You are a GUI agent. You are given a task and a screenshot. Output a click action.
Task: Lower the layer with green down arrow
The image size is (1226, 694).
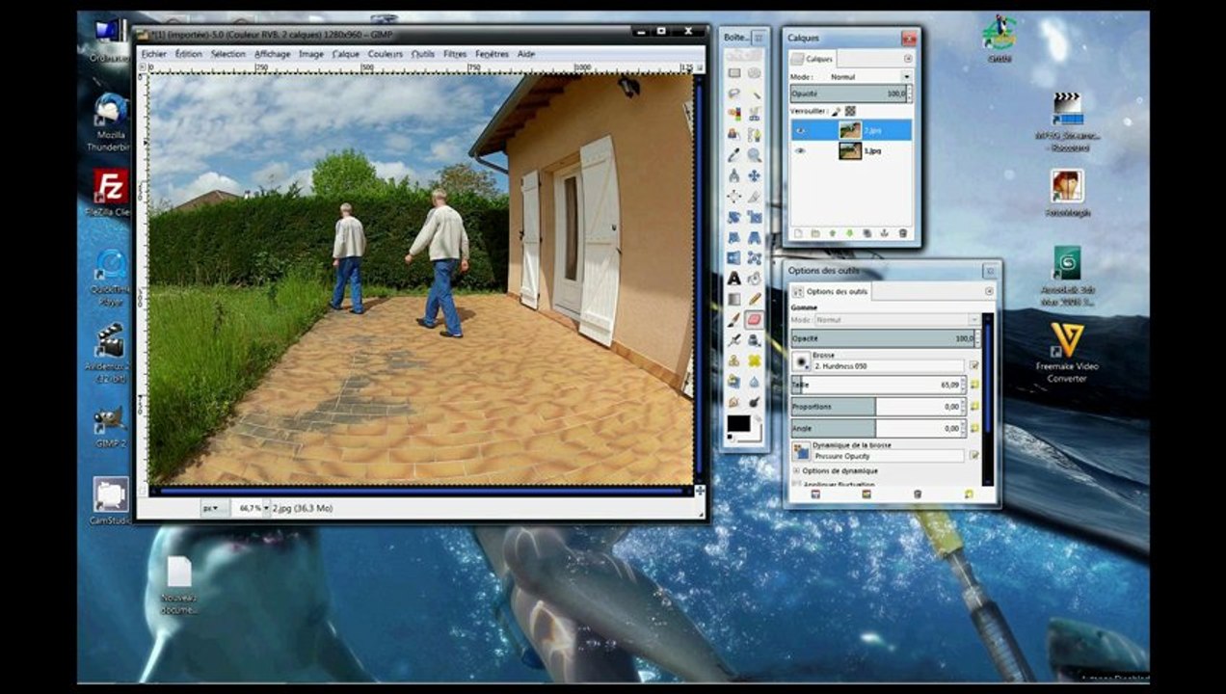tap(850, 232)
